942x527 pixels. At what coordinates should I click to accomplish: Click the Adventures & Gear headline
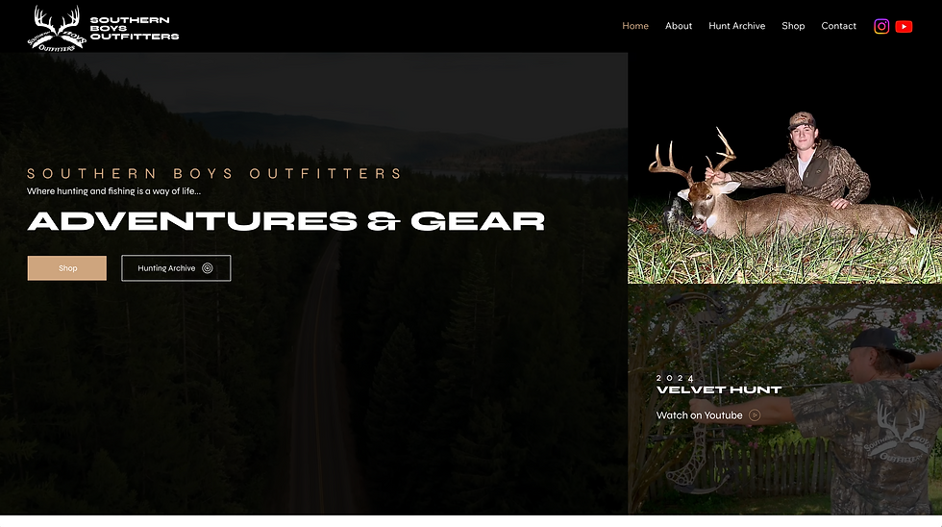[286, 221]
